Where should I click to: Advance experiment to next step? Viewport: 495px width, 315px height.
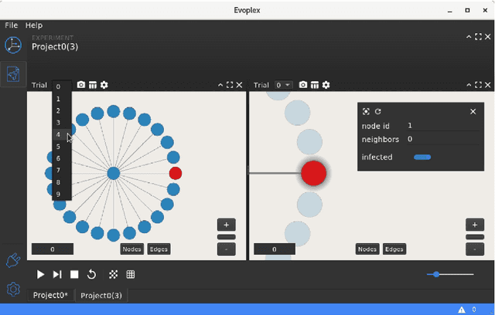tap(57, 274)
